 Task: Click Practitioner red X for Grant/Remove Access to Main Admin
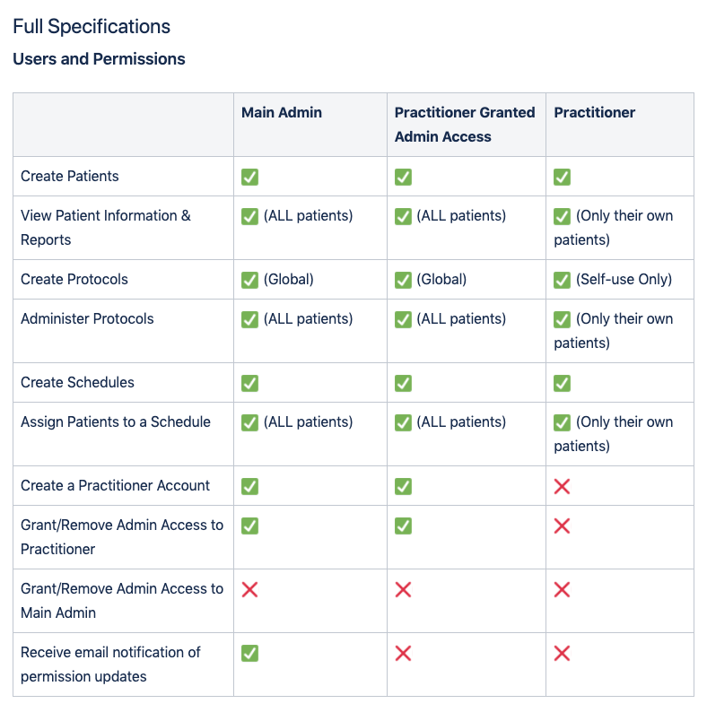(562, 589)
